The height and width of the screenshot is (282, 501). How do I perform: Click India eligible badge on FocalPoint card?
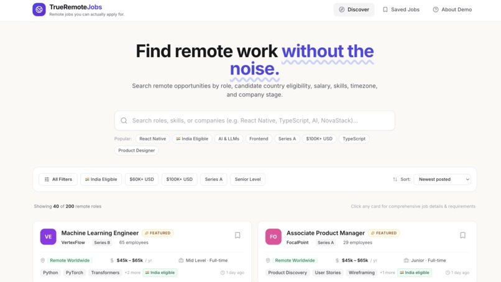(x=415, y=273)
